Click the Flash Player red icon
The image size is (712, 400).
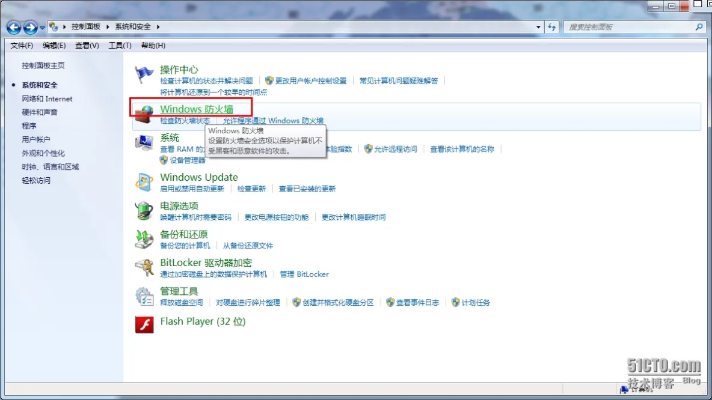coord(144,325)
